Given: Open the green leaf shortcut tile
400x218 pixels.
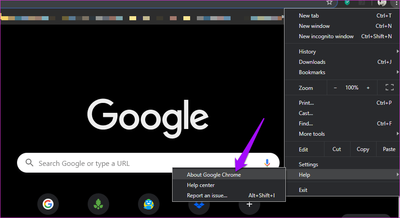Looking at the screenshot, I should [98, 204].
